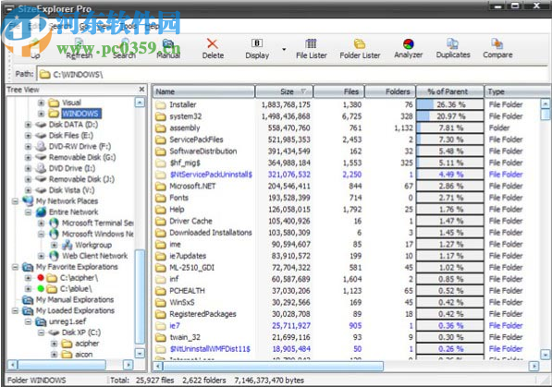The width and height of the screenshot is (552, 387).
Task: Click the Delete toolbar icon
Action: pyautogui.click(x=213, y=44)
